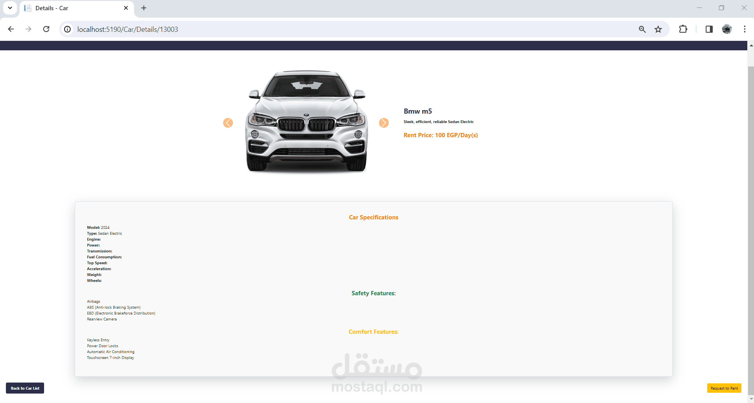The image size is (754, 403).
Task: Focus the address bar URL field
Action: click(x=354, y=29)
